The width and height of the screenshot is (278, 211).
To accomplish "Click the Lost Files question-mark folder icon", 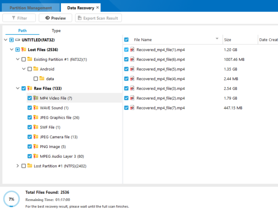I will [24, 50].
